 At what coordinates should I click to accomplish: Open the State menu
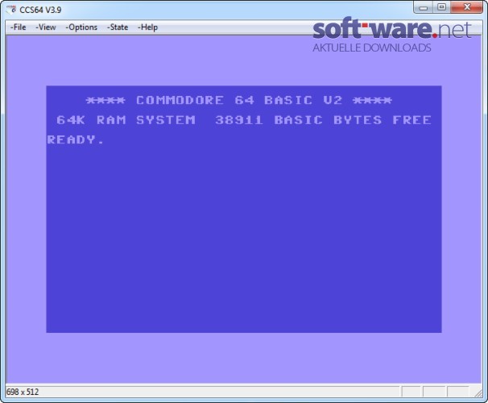tap(118, 27)
